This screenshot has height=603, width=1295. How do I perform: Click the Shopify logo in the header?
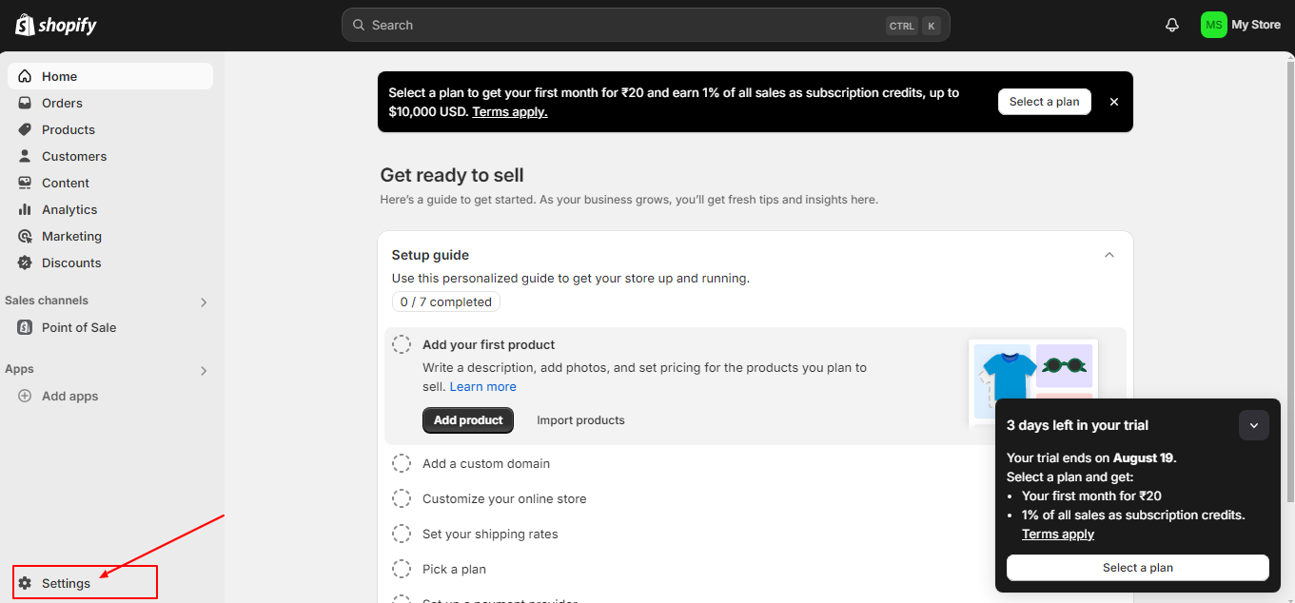click(x=55, y=25)
